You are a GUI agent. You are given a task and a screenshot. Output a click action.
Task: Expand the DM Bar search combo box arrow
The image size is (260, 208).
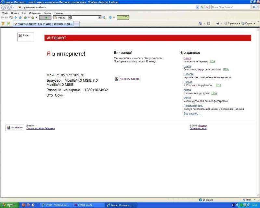click(x=99, y=18)
